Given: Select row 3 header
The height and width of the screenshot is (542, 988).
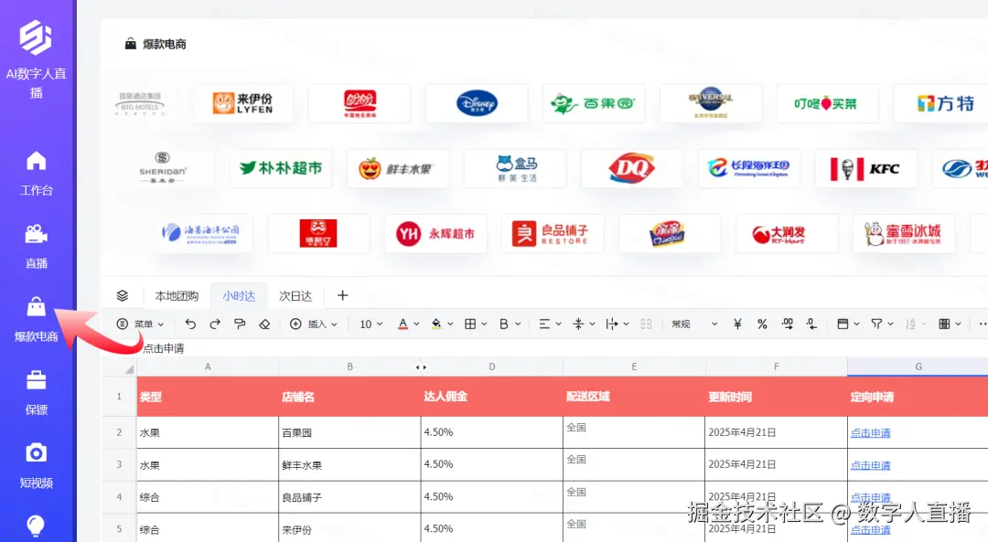Looking at the screenshot, I should 119,464.
